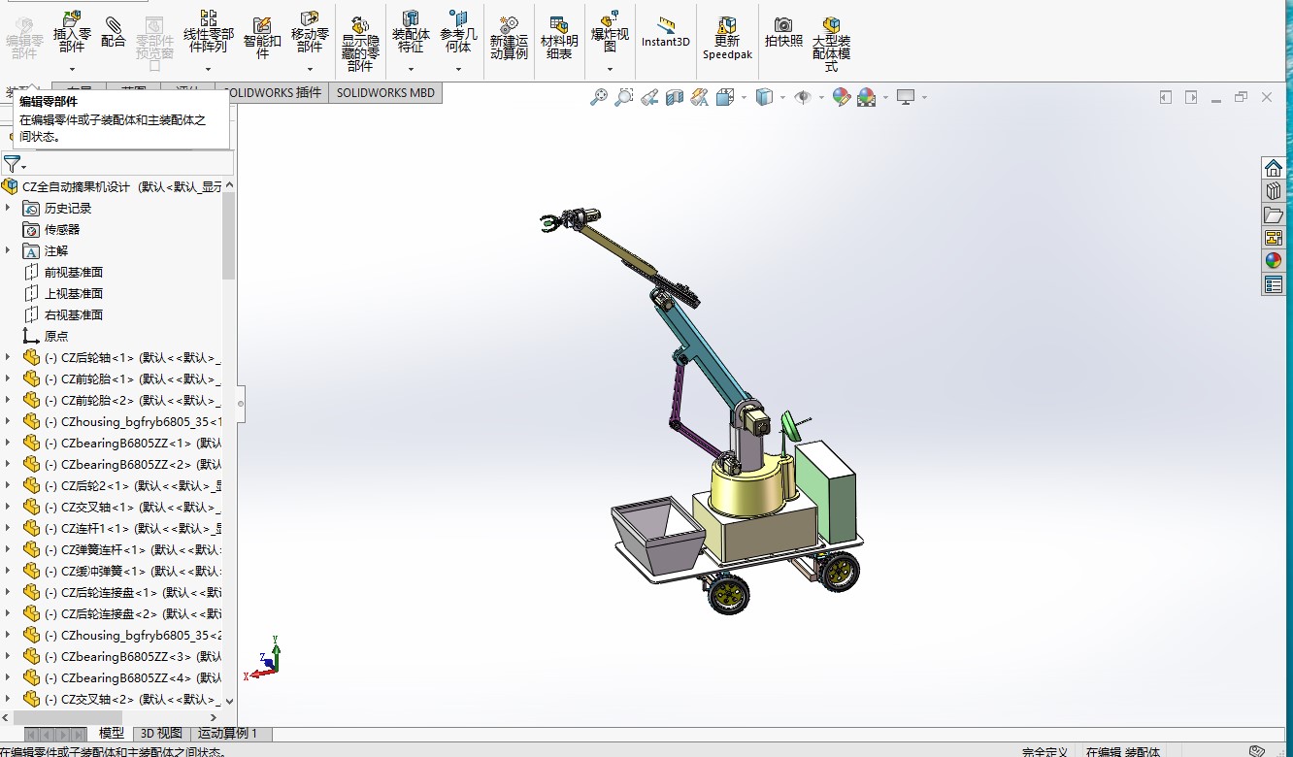Click the feature tree panel collapse handle

[x=242, y=404]
